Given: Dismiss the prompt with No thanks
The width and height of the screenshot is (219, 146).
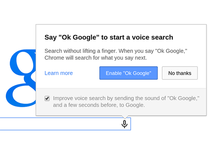Looking at the screenshot, I should [x=180, y=73].
